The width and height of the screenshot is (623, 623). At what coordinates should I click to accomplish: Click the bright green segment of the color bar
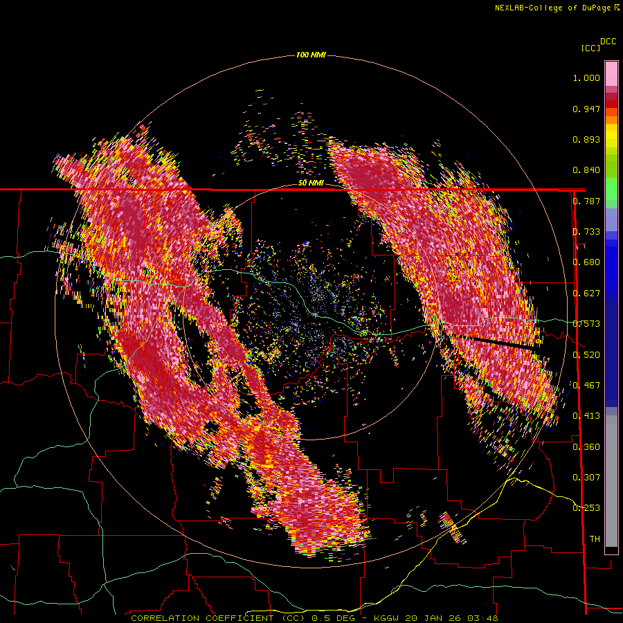[x=611, y=189]
